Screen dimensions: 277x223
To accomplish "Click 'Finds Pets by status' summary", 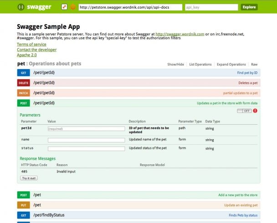I will (x=243, y=215).
